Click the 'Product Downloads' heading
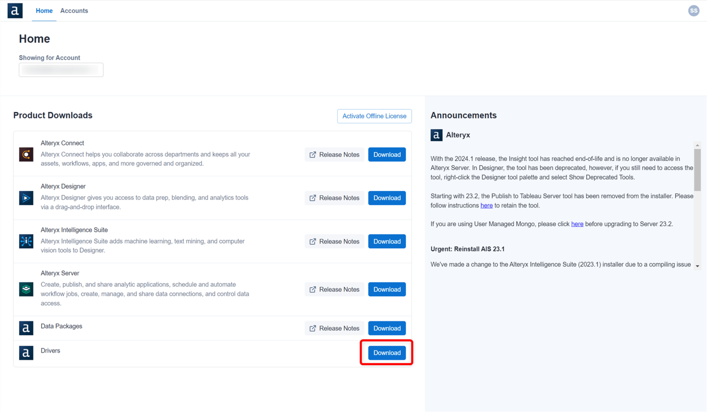 coord(53,115)
